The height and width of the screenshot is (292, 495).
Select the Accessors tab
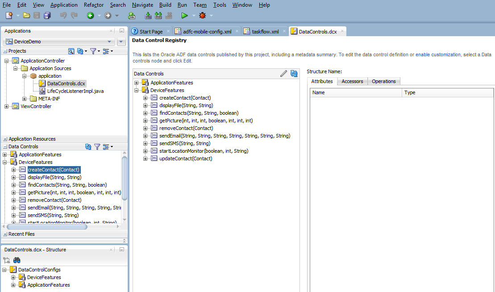pos(352,81)
